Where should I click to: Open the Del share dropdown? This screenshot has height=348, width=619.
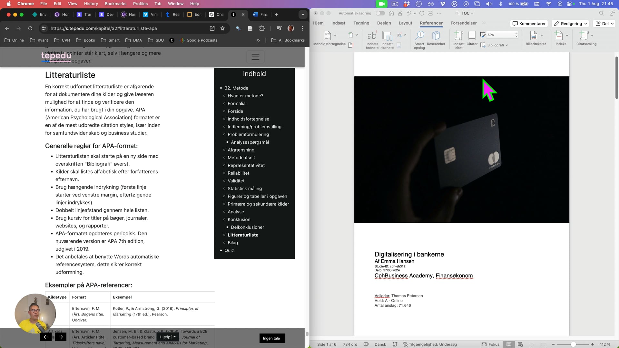tap(604, 24)
